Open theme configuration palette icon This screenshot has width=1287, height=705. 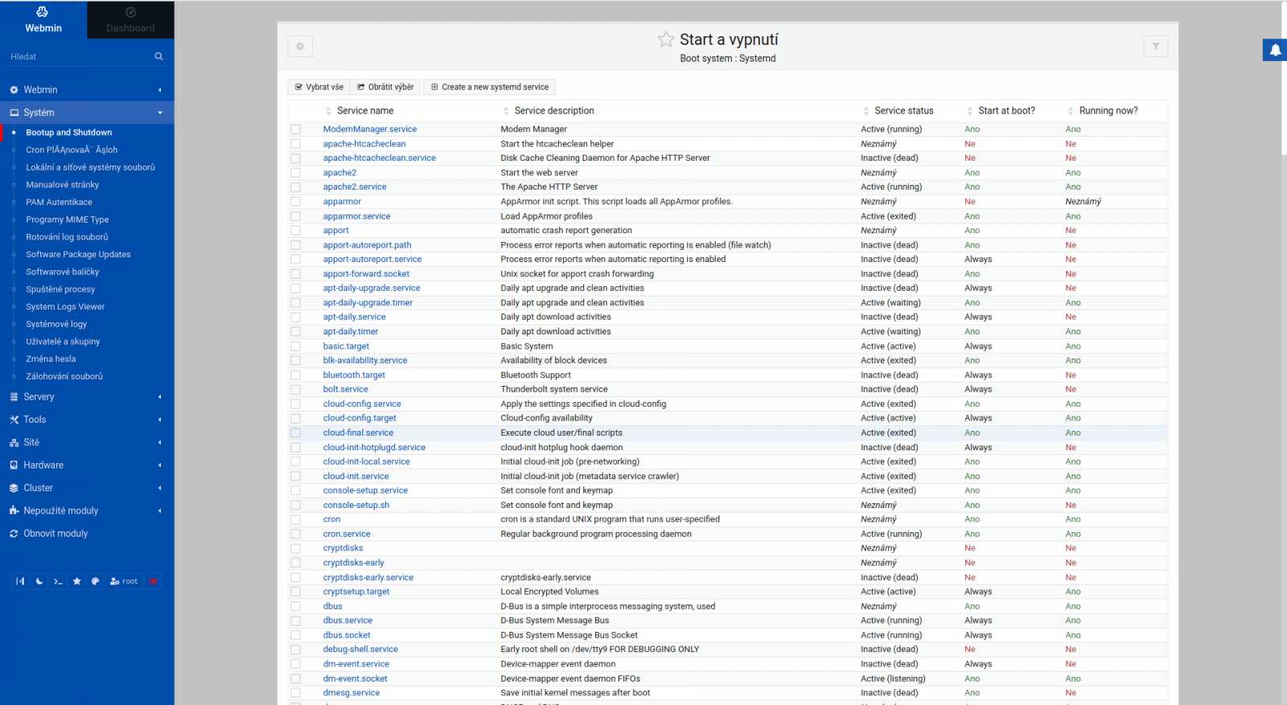click(95, 581)
